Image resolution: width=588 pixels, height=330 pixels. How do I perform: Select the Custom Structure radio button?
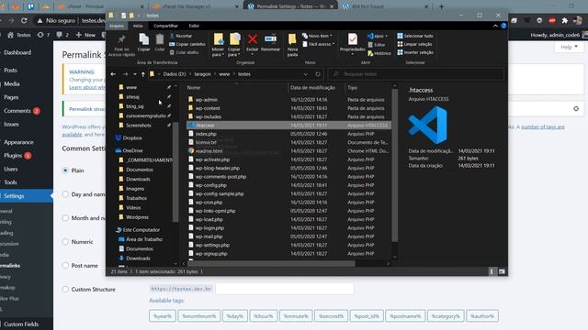pyautogui.click(x=65, y=290)
